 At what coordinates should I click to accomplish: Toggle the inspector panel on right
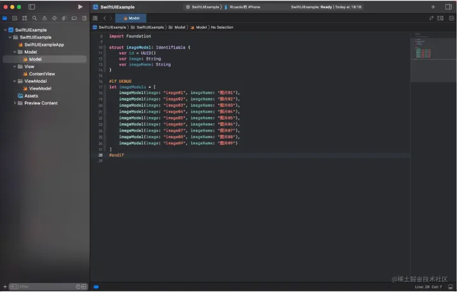[449, 6]
